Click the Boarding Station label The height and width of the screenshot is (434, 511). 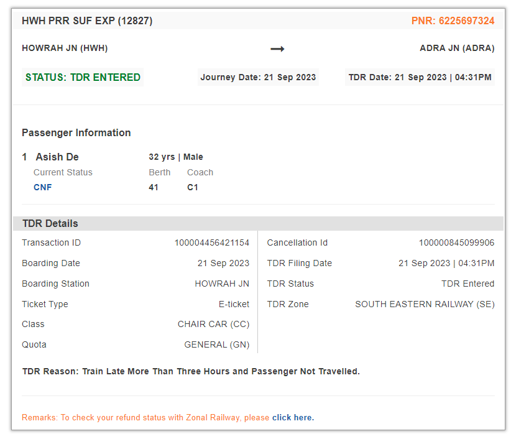tap(55, 284)
